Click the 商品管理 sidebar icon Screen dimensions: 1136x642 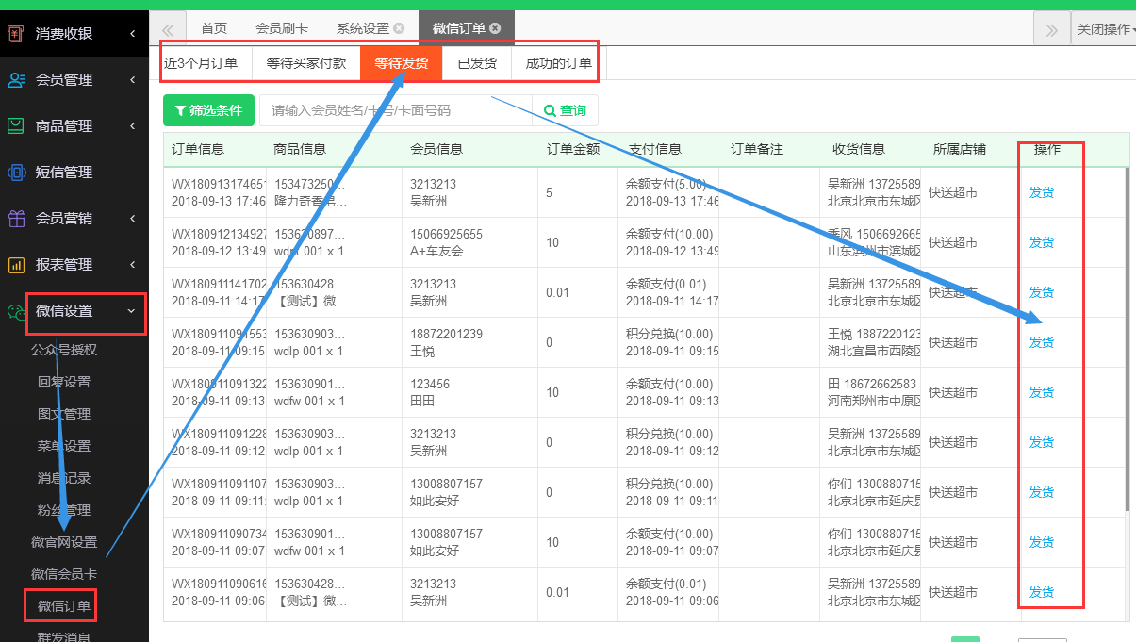point(16,125)
